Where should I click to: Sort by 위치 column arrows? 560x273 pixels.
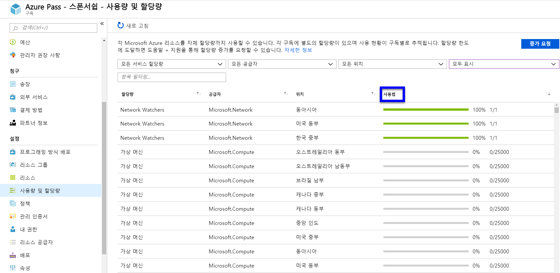tap(373, 94)
